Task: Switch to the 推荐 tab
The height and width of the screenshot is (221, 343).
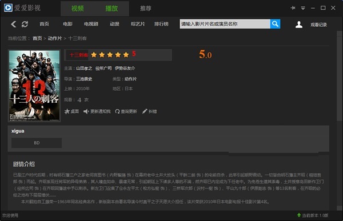Action: (146, 9)
